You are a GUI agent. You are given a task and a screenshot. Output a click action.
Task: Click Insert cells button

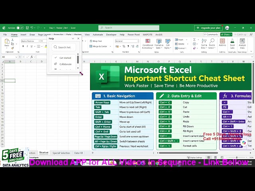[179, 40]
